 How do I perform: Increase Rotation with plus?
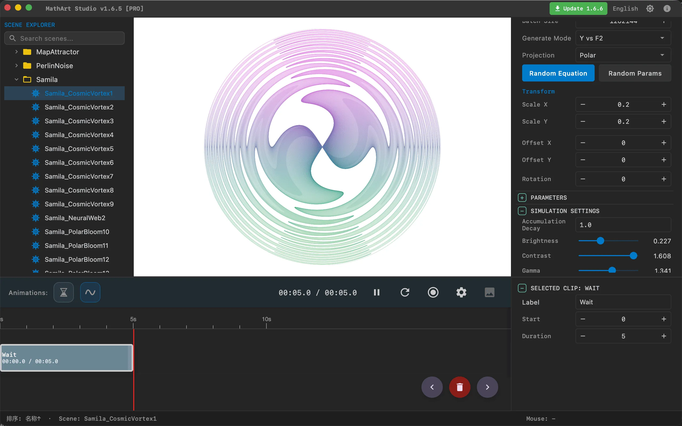click(664, 179)
